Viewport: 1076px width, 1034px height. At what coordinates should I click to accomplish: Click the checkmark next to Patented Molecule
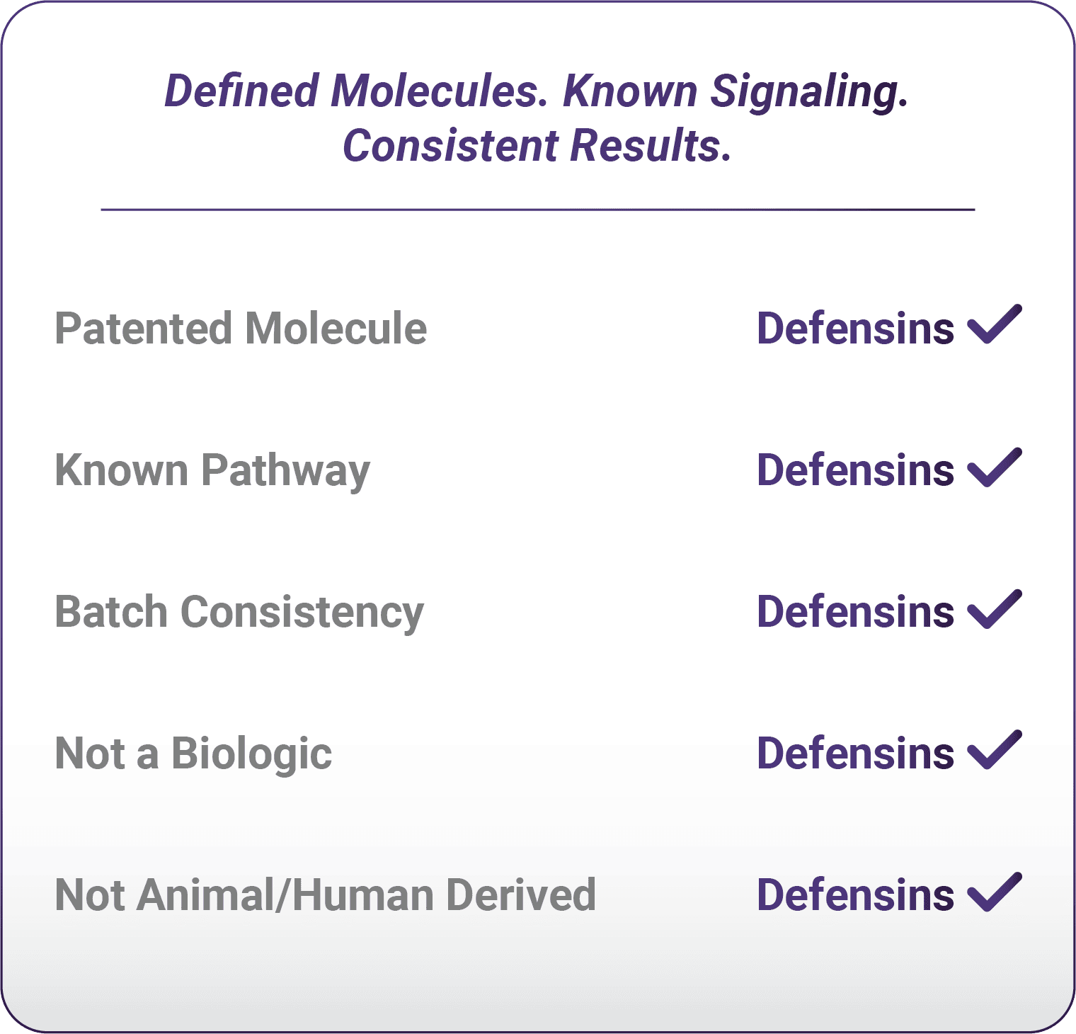coord(994,325)
